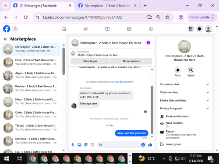Open the Chrome profile icon
Viewport: 219px width, 164px height.
coord(181,17)
